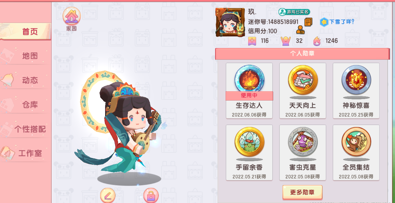This screenshot has height=203, width=395.
Task: Copy the 迷你号 using the copy icon
Action: (308, 22)
